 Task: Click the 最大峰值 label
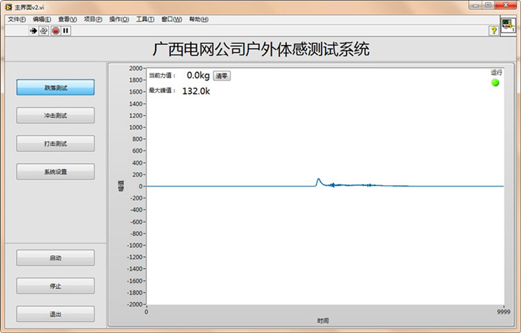click(162, 90)
